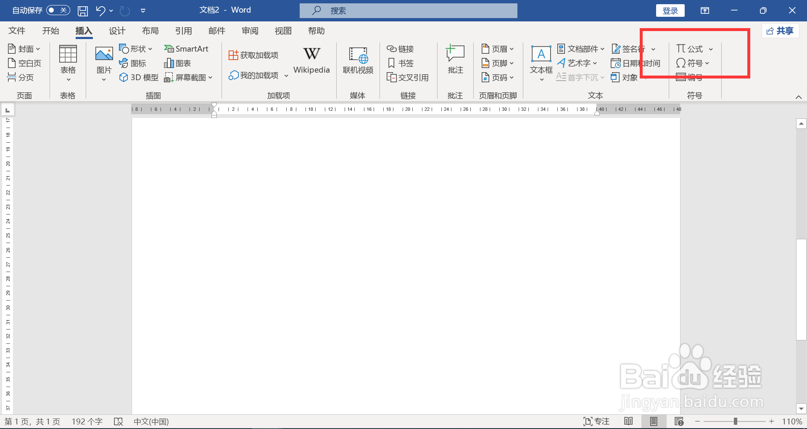Screen dimensions: 807x429
Task: Open Ribbon Display Options icon
Action: [705, 10]
